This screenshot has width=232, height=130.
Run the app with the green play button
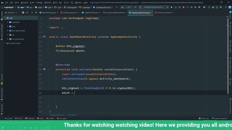coord(171,7)
